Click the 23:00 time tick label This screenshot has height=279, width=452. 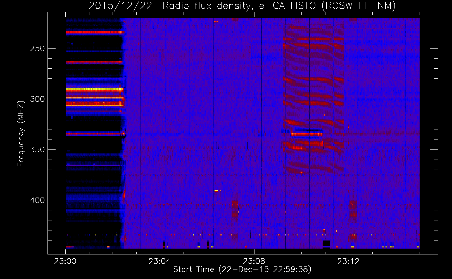click(65, 261)
